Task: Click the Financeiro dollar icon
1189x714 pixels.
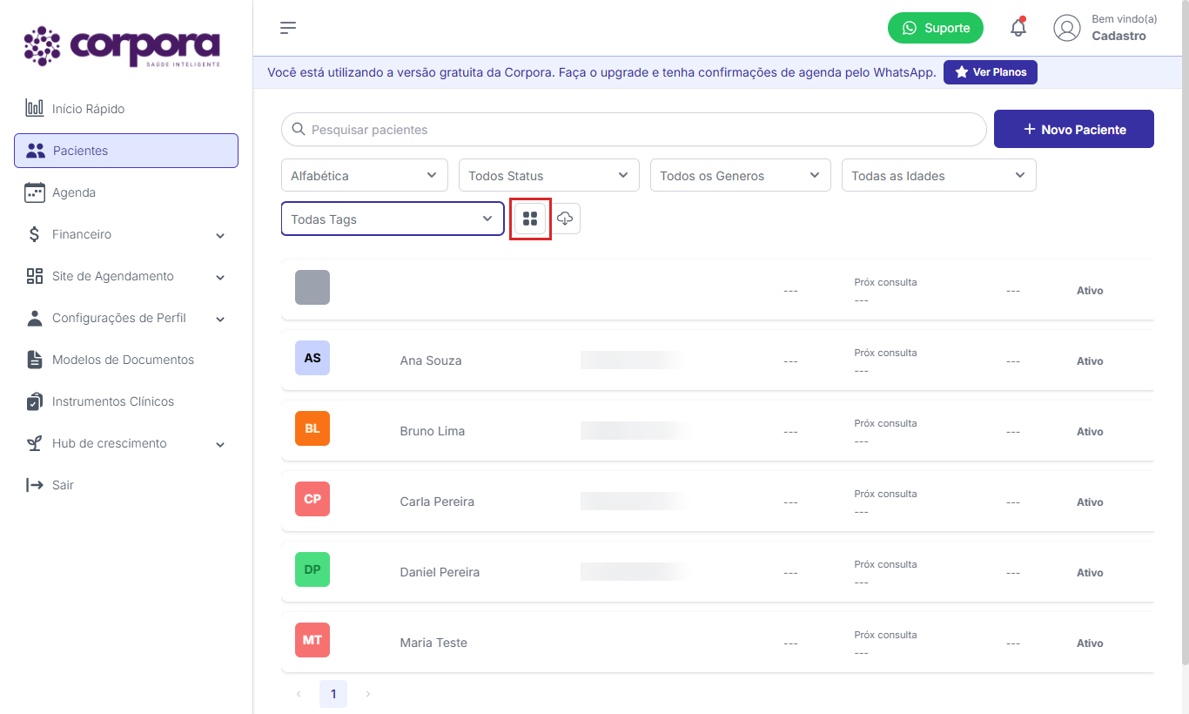Action: click(x=35, y=234)
